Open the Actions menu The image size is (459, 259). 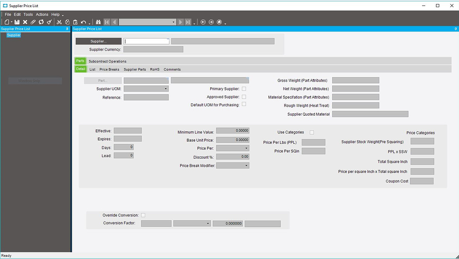coord(42,14)
